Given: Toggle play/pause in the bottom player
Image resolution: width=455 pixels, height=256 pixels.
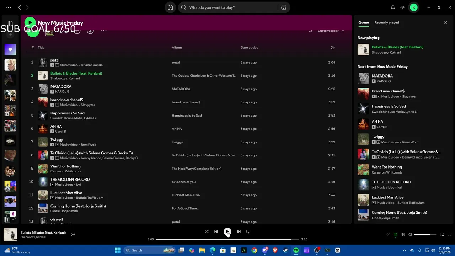Looking at the screenshot, I should [x=227, y=231].
